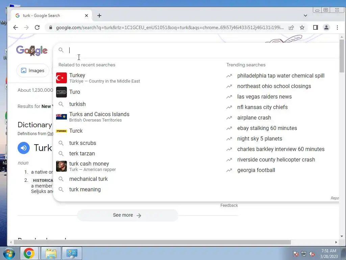Open the turk cash money rapper thumbnail
This screenshot has width=346, height=260.
coord(61,166)
